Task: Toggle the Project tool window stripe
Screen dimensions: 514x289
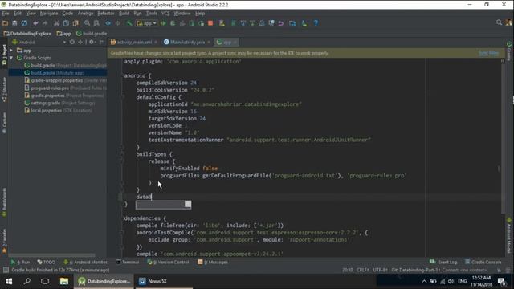Action: coord(4,54)
